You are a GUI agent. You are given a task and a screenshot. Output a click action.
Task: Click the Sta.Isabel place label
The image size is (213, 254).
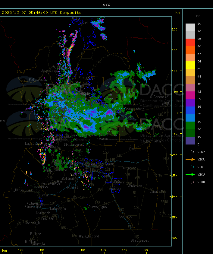tap(140, 240)
